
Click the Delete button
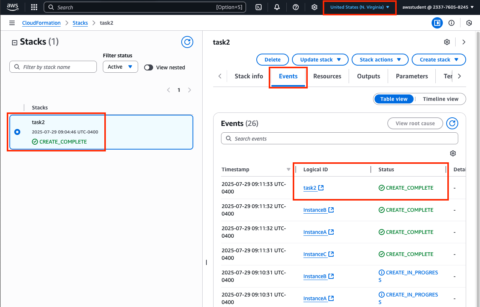point(272,60)
